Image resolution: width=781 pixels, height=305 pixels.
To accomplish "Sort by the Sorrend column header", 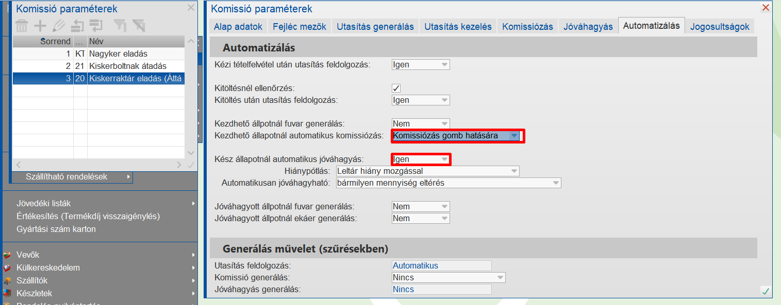I will 43,41.
